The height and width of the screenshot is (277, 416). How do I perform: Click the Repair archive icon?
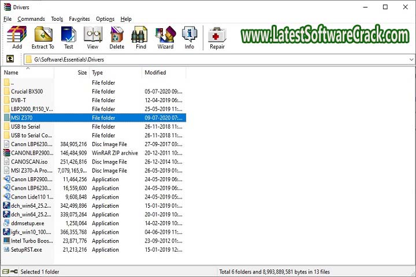coord(217,38)
